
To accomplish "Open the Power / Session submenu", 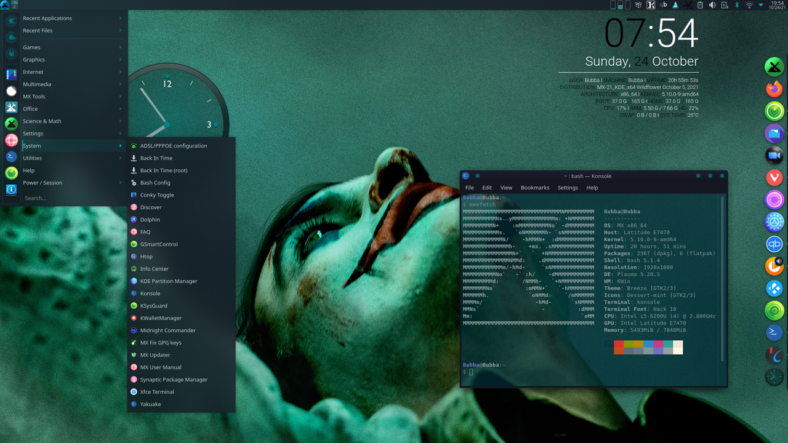I will (72, 183).
